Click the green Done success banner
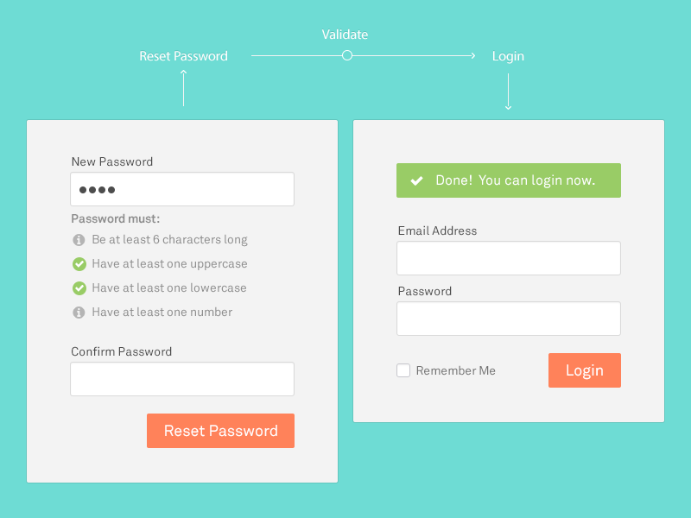Viewport: 691px width, 518px height. pyautogui.click(x=508, y=180)
